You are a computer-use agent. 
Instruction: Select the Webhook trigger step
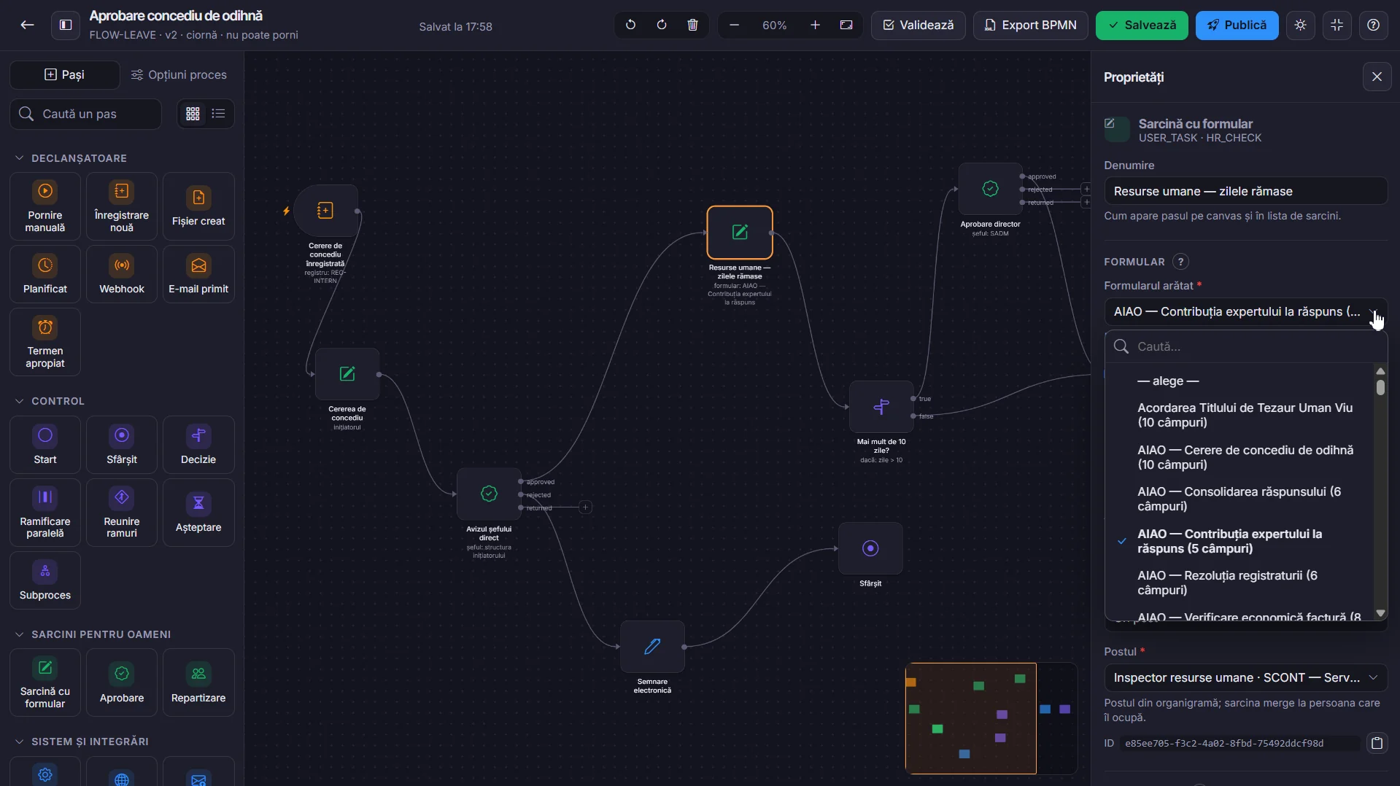[x=122, y=273]
